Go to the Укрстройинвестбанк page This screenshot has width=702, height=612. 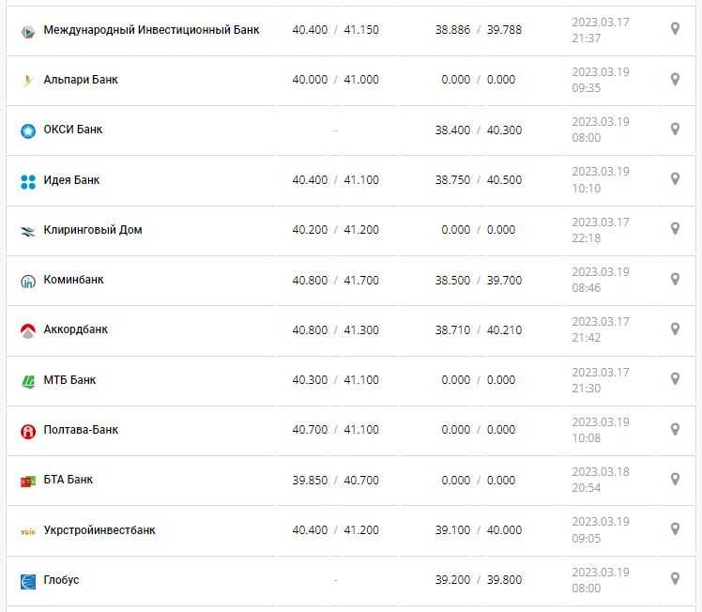[99, 530]
